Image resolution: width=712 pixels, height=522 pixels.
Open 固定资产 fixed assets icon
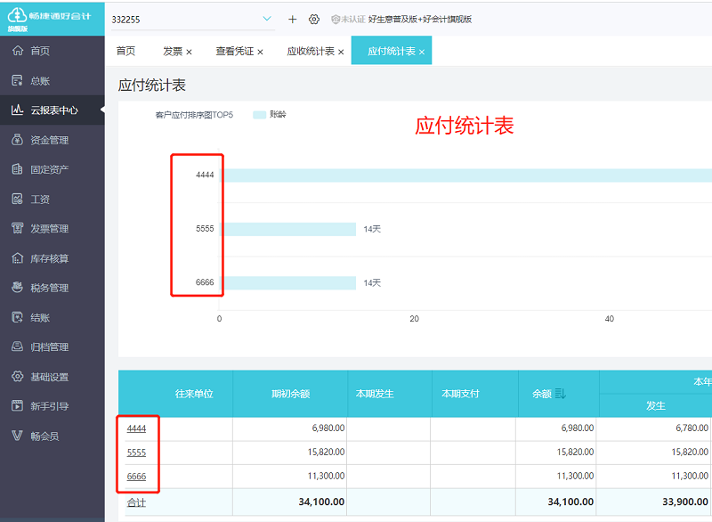(x=17, y=169)
